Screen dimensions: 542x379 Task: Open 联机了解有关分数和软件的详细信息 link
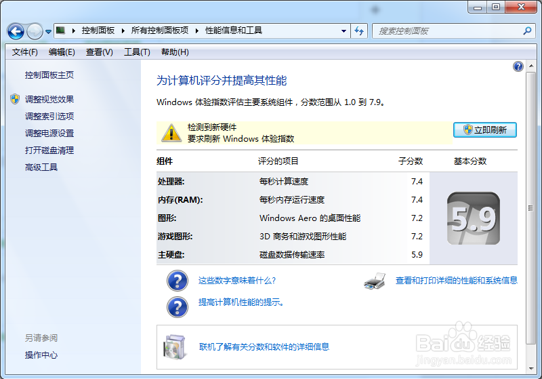pyautogui.click(x=264, y=346)
